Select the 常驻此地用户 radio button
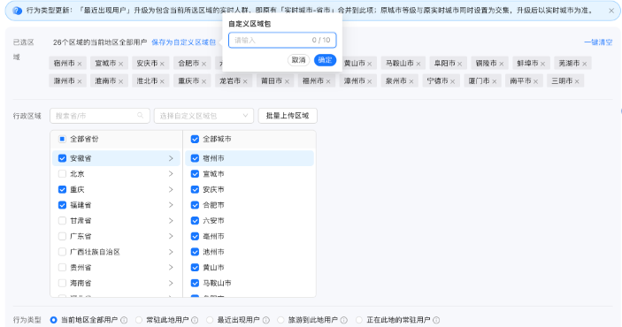Screen dimensions: 622x327 pyautogui.click(x=138, y=320)
